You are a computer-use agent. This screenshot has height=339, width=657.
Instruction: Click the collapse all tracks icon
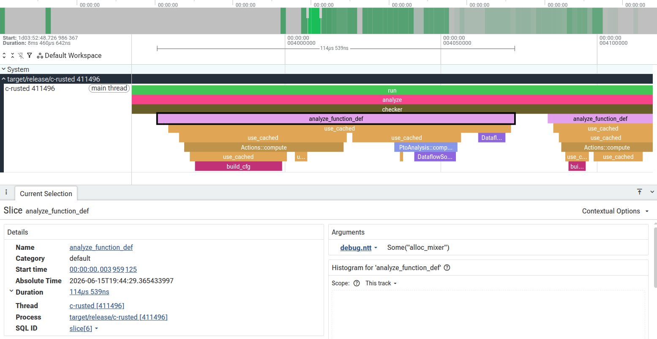[x=13, y=55]
